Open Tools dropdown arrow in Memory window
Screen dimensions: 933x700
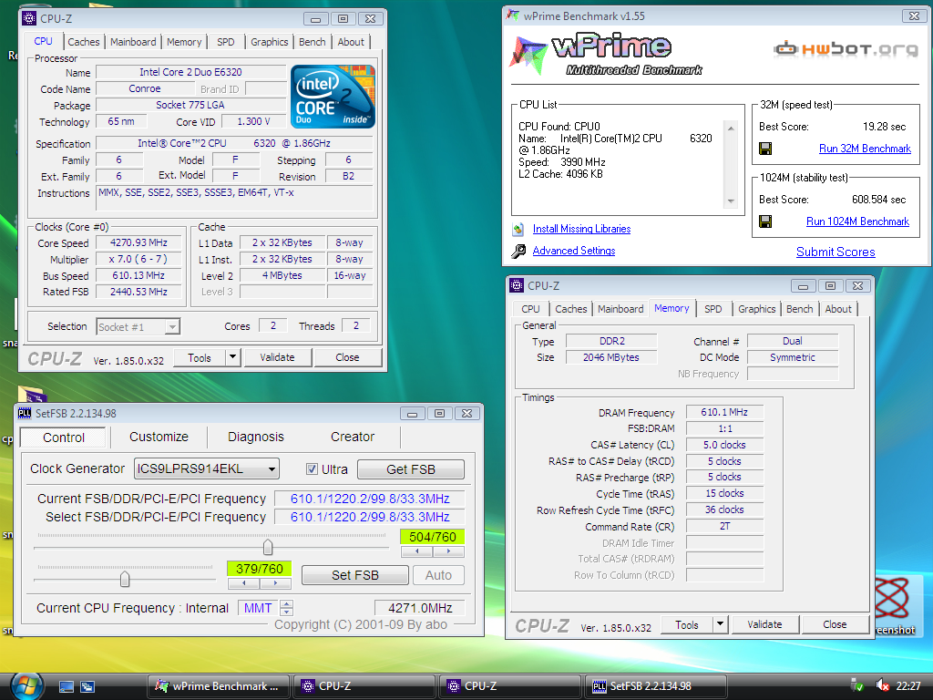[720, 624]
